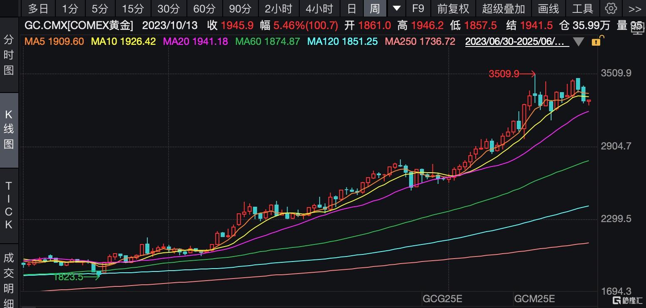The width and height of the screenshot is (646, 308).
Task: Open the 工具 tools menu
Action: pos(582,8)
